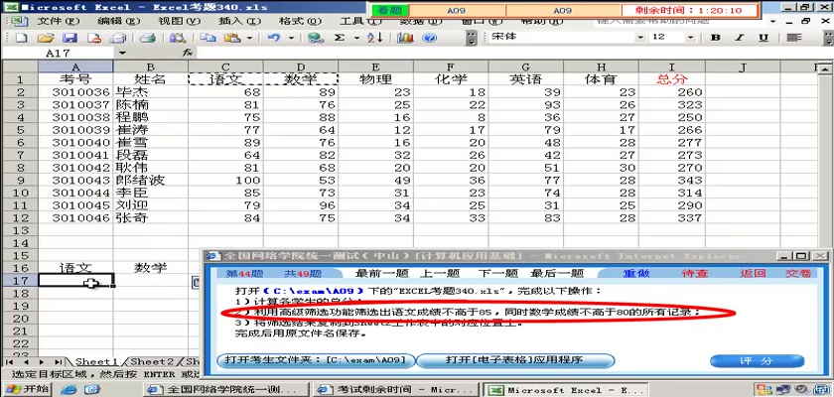Open a file with the Open folder icon
Viewport: 834px width, 397px height.
(46, 38)
